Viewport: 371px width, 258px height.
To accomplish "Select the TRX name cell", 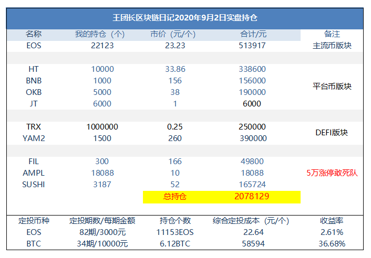I will click(34, 127).
